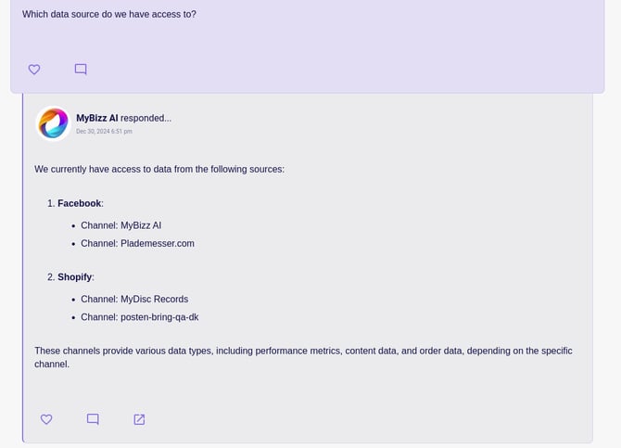This screenshot has width=621, height=448.
Task: Click the Plademesser.com channel entry
Action: click(x=137, y=243)
